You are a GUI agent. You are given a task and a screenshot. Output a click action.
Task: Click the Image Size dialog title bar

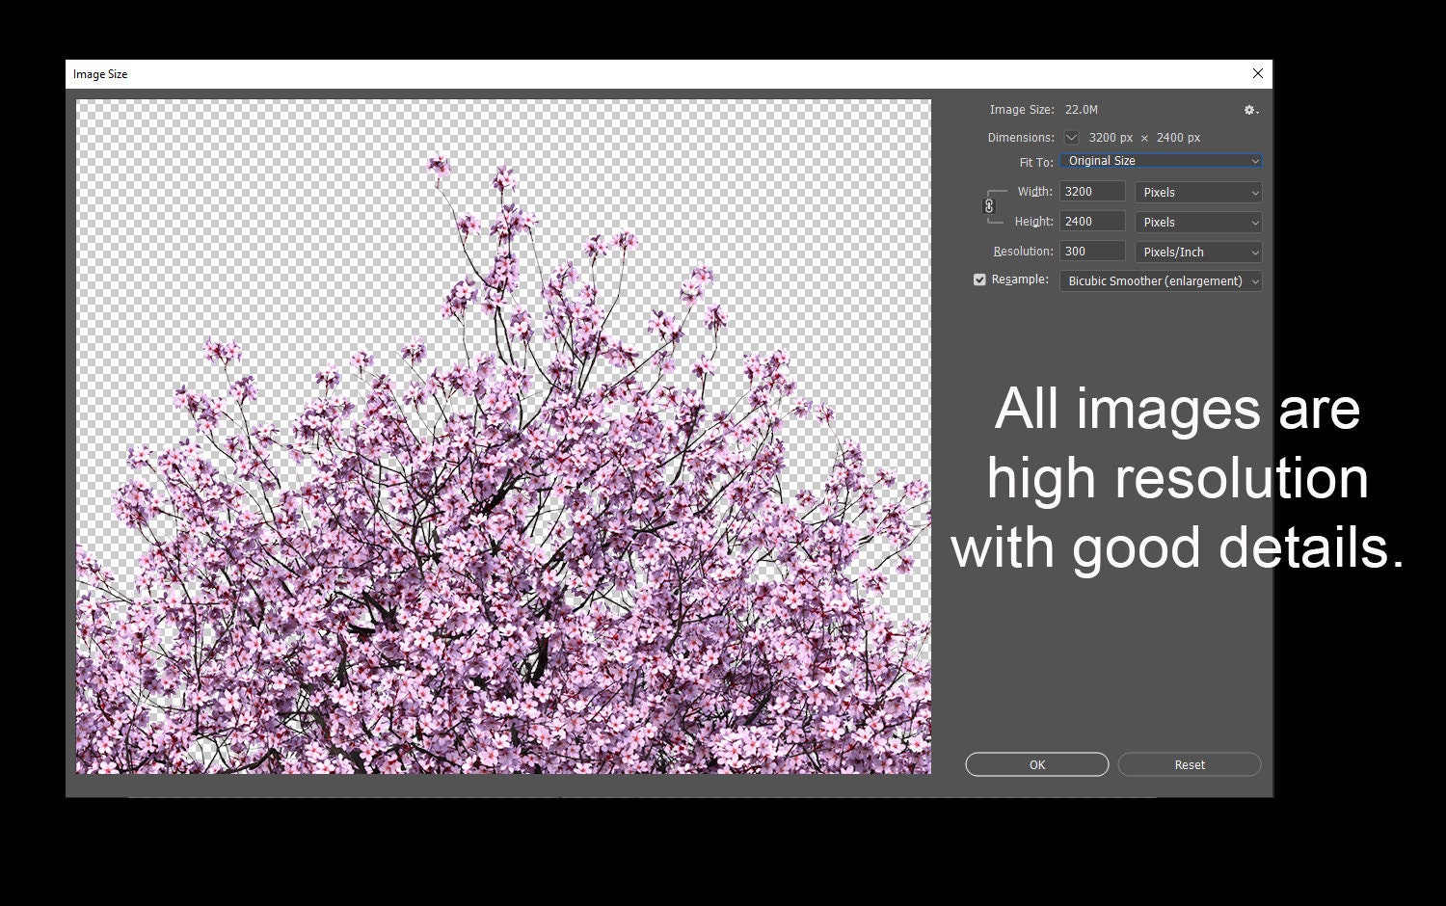(x=578, y=73)
